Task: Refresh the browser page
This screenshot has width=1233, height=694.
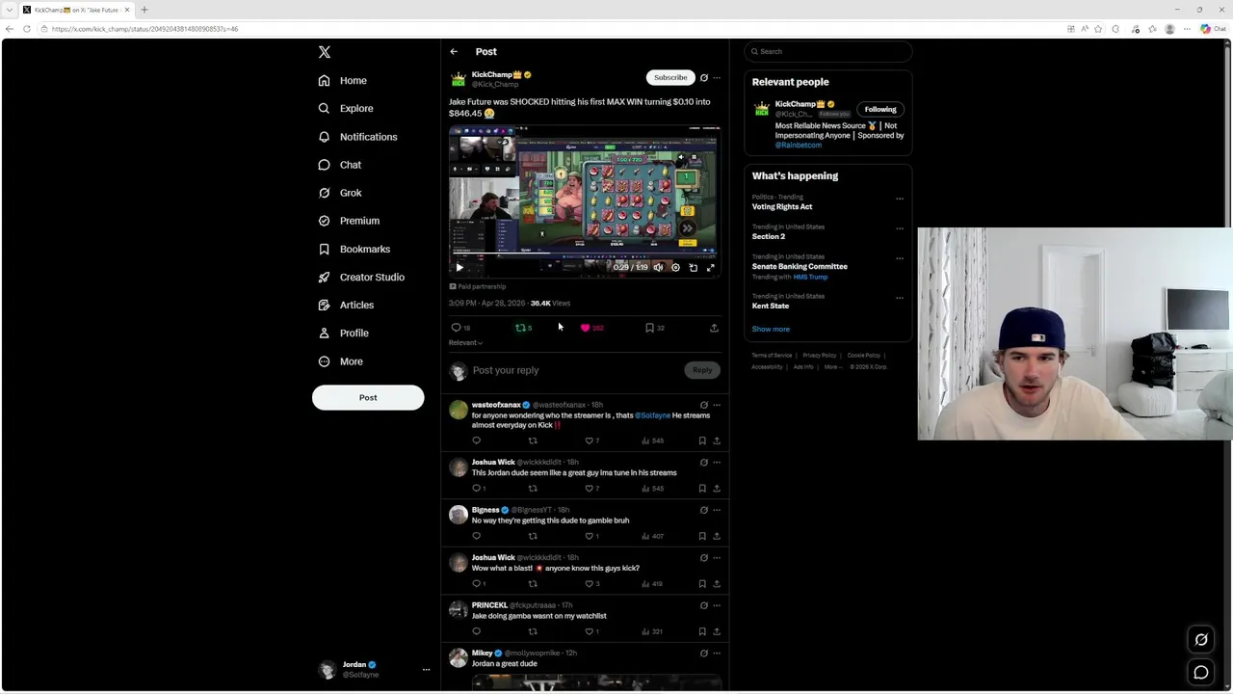Action: (27, 29)
